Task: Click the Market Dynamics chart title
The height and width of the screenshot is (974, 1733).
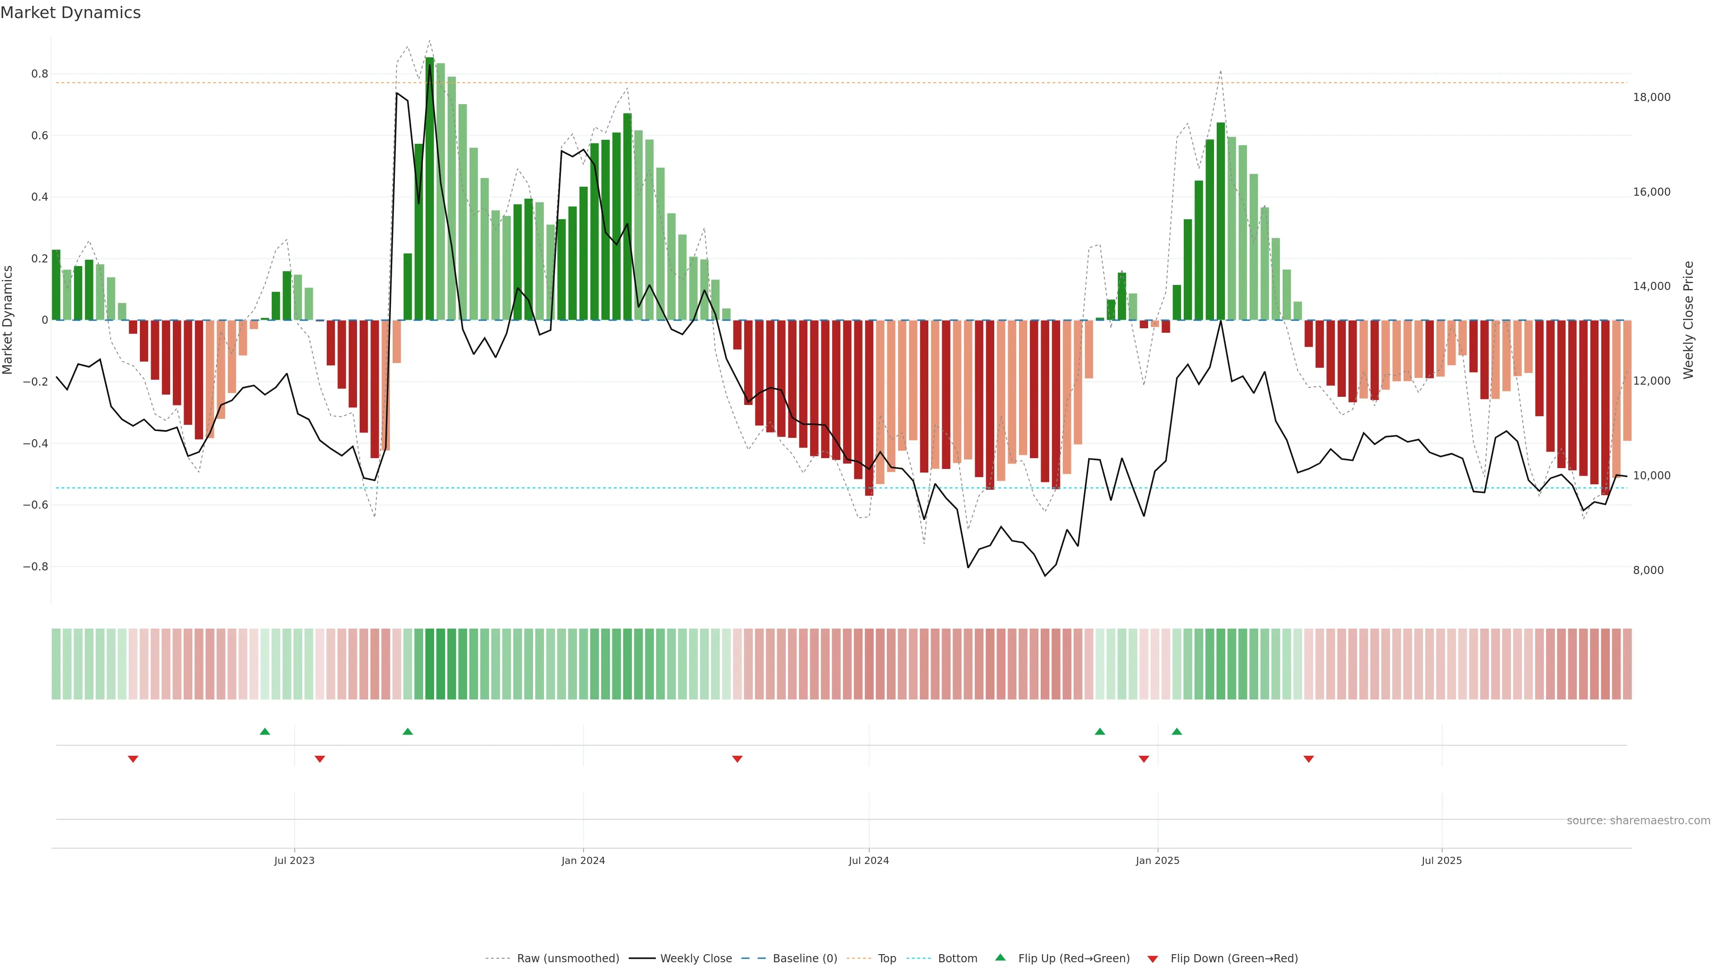Action: click(71, 13)
